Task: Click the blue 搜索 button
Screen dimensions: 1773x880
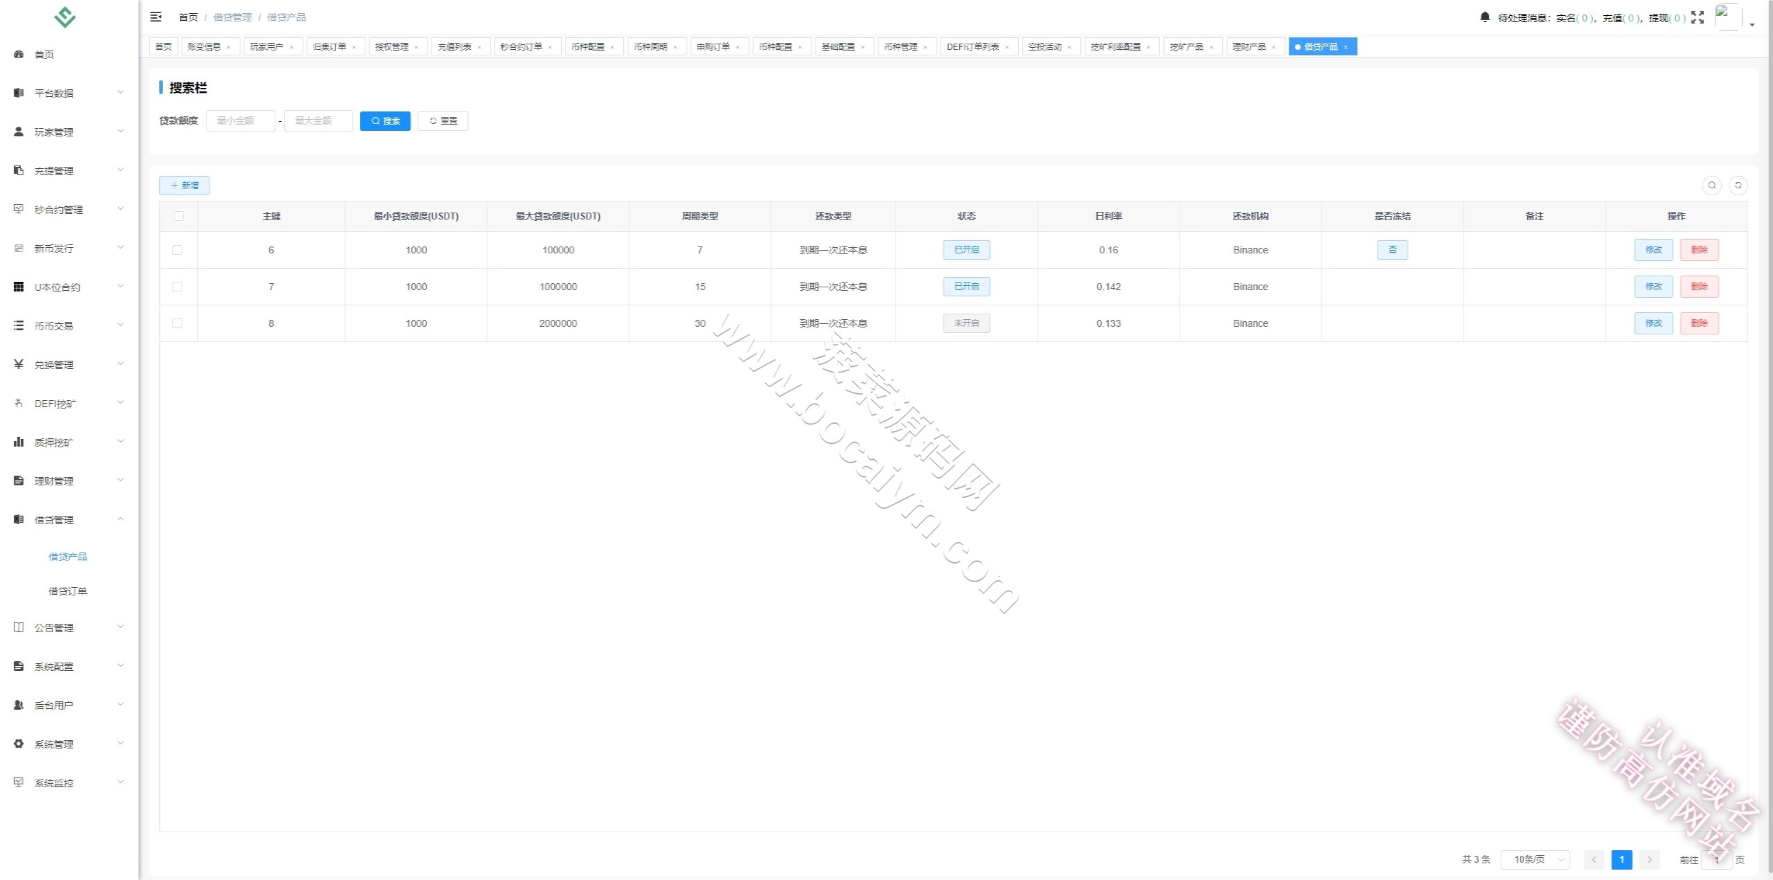Action: click(385, 121)
